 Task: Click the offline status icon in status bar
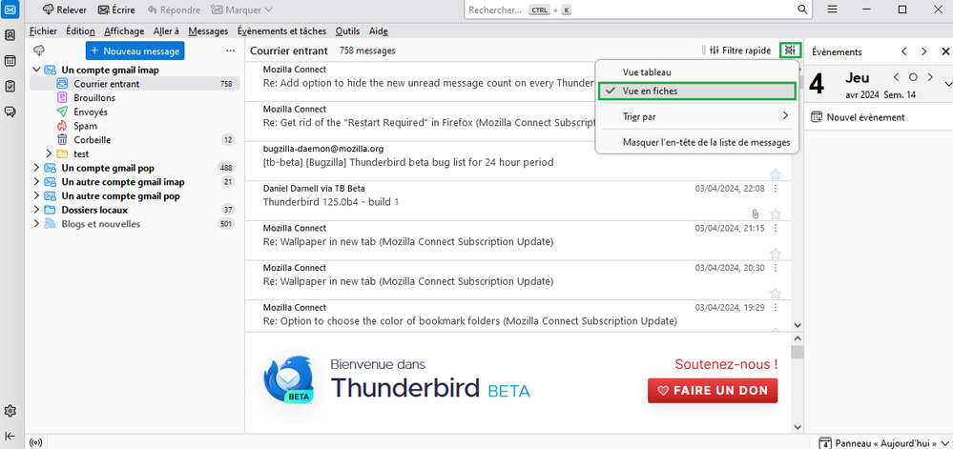pos(36,441)
